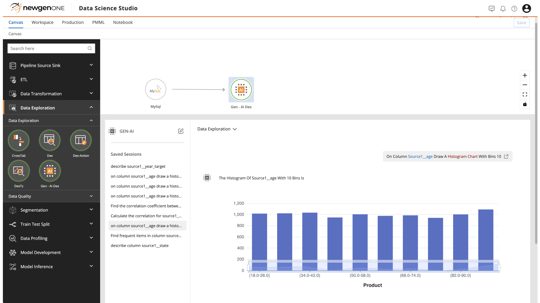Click the Dex tool icon

click(50, 140)
